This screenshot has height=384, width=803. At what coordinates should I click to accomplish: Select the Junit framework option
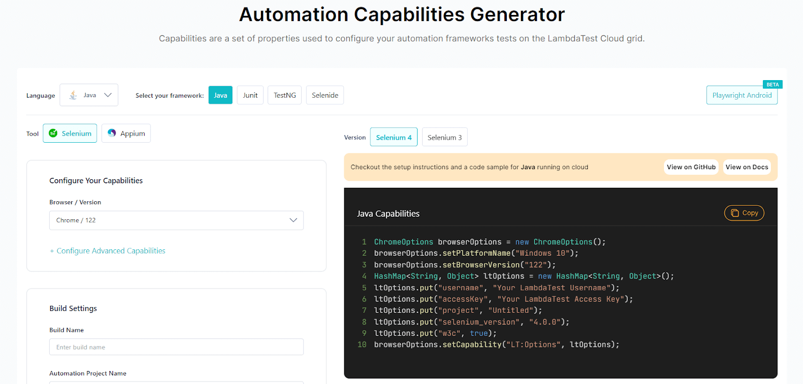(x=250, y=95)
